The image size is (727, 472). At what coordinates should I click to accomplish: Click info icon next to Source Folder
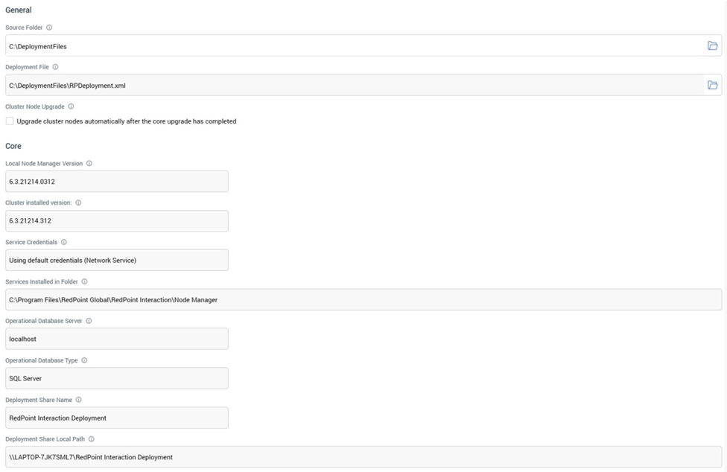point(49,28)
